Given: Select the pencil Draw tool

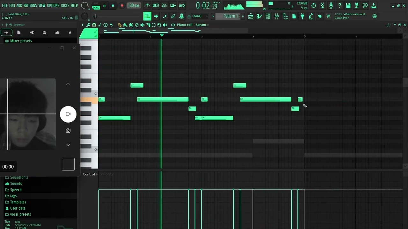Looking at the screenshot, I should [120, 25].
